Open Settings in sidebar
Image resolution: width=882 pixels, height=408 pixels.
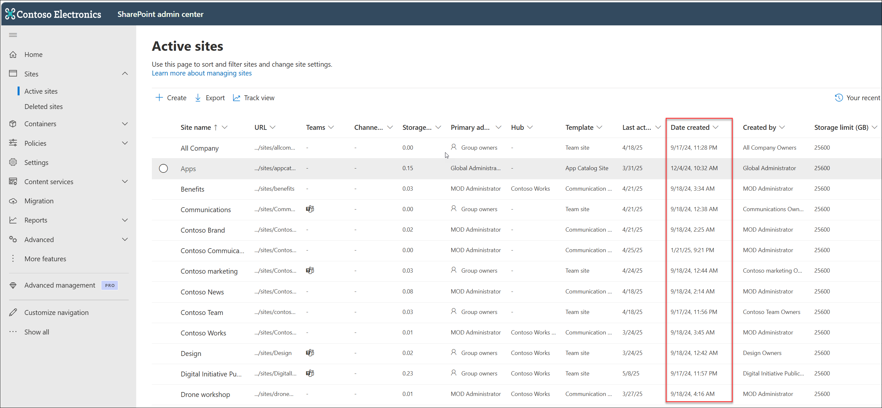[x=36, y=162]
